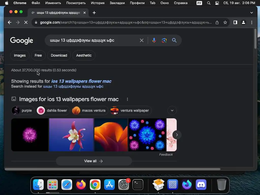Go to Google homepage via logo

pos(22,40)
